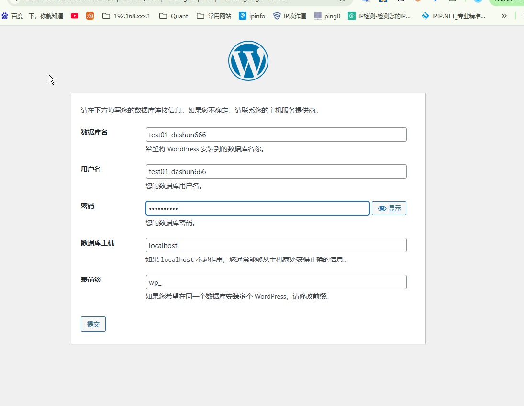Click the 密码 label
This screenshot has height=406, width=524.
tap(88, 206)
